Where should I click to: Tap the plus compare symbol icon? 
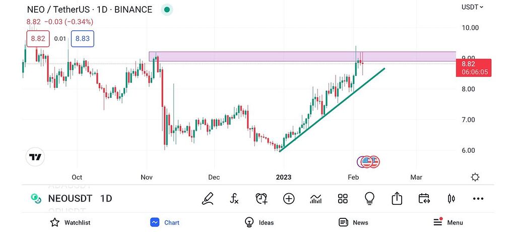289,199
